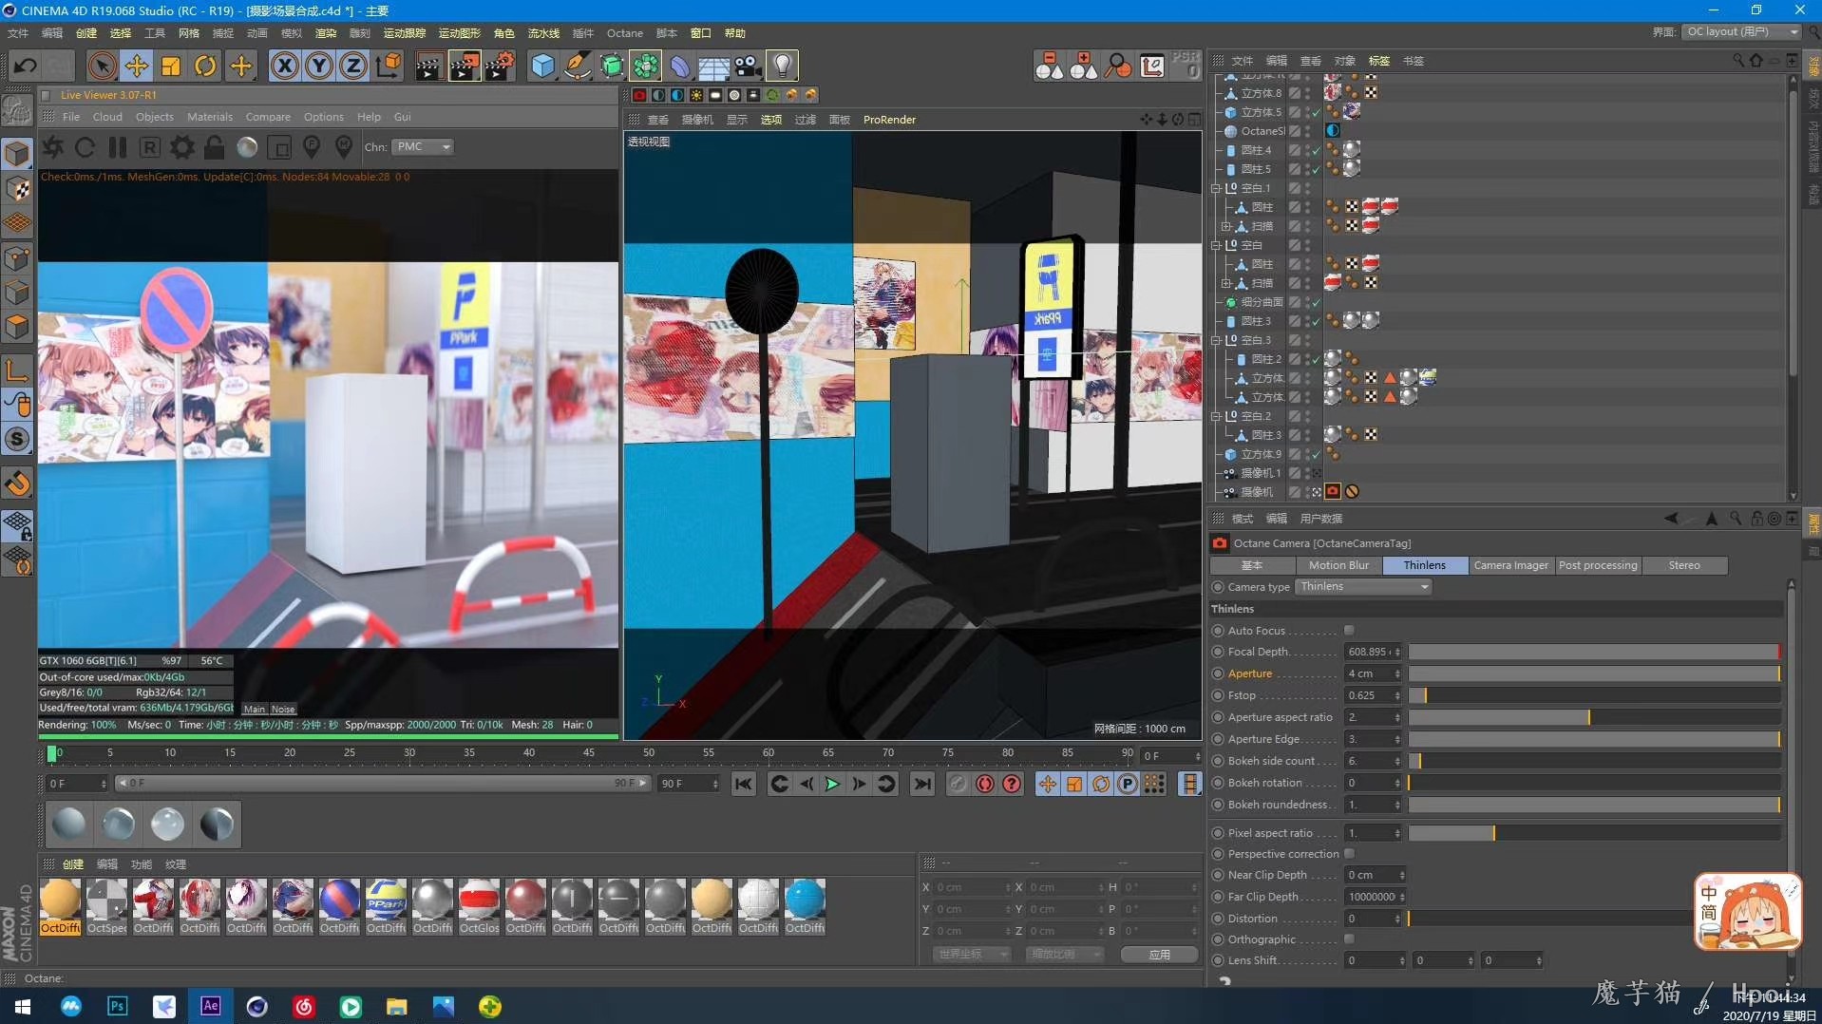
Task: Toggle the Perspective correction checkbox
Action: click(1349, 854)
